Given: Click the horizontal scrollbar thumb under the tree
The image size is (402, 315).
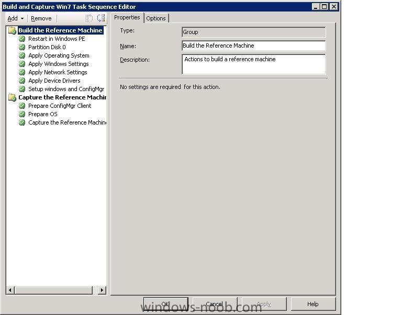Looking at the screenshot, I should tap(53, 290).
